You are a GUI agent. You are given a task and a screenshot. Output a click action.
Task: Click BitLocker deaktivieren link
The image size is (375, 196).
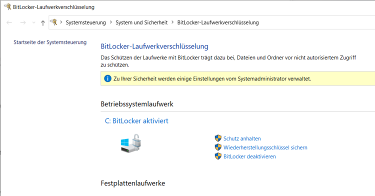249,156
